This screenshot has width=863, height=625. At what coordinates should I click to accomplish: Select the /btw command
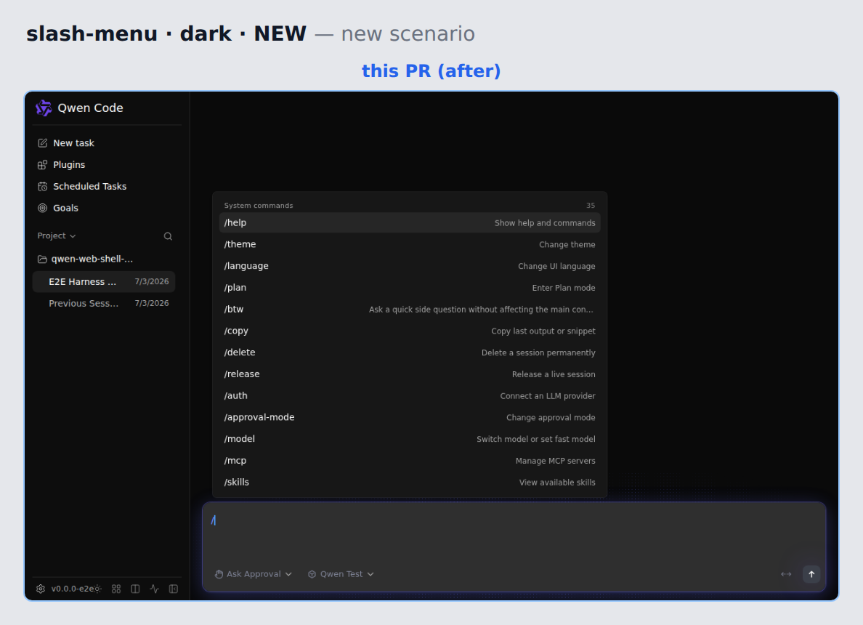click(x=410, y=309)
